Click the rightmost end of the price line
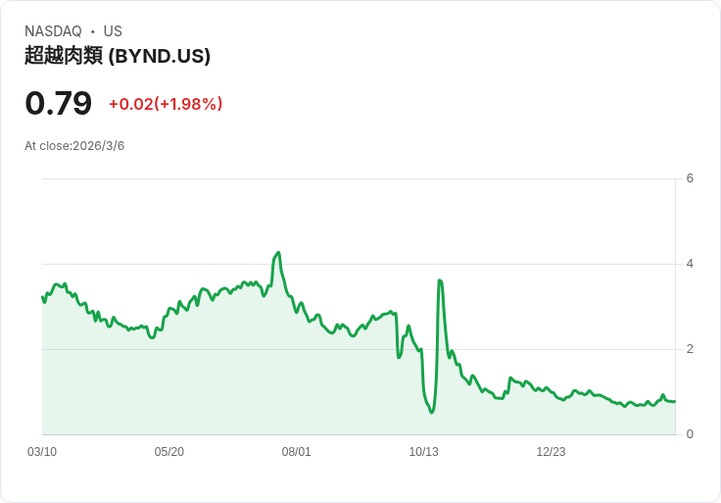The width and height of the screenshot is (721, 503). coord(674,401)
